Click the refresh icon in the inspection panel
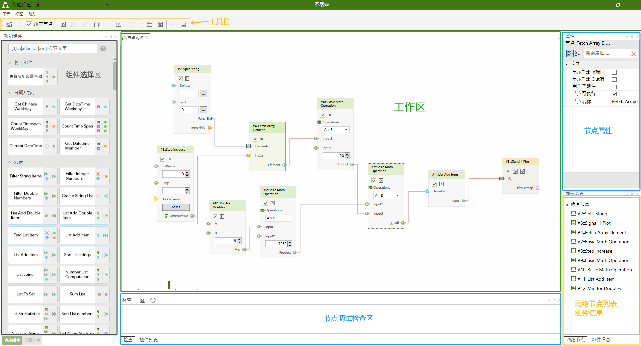Screen dimensions: 641x346 [x=153, y=300]
